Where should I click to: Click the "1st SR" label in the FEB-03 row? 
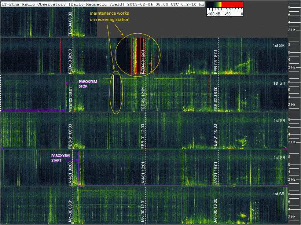coord(279,45)
